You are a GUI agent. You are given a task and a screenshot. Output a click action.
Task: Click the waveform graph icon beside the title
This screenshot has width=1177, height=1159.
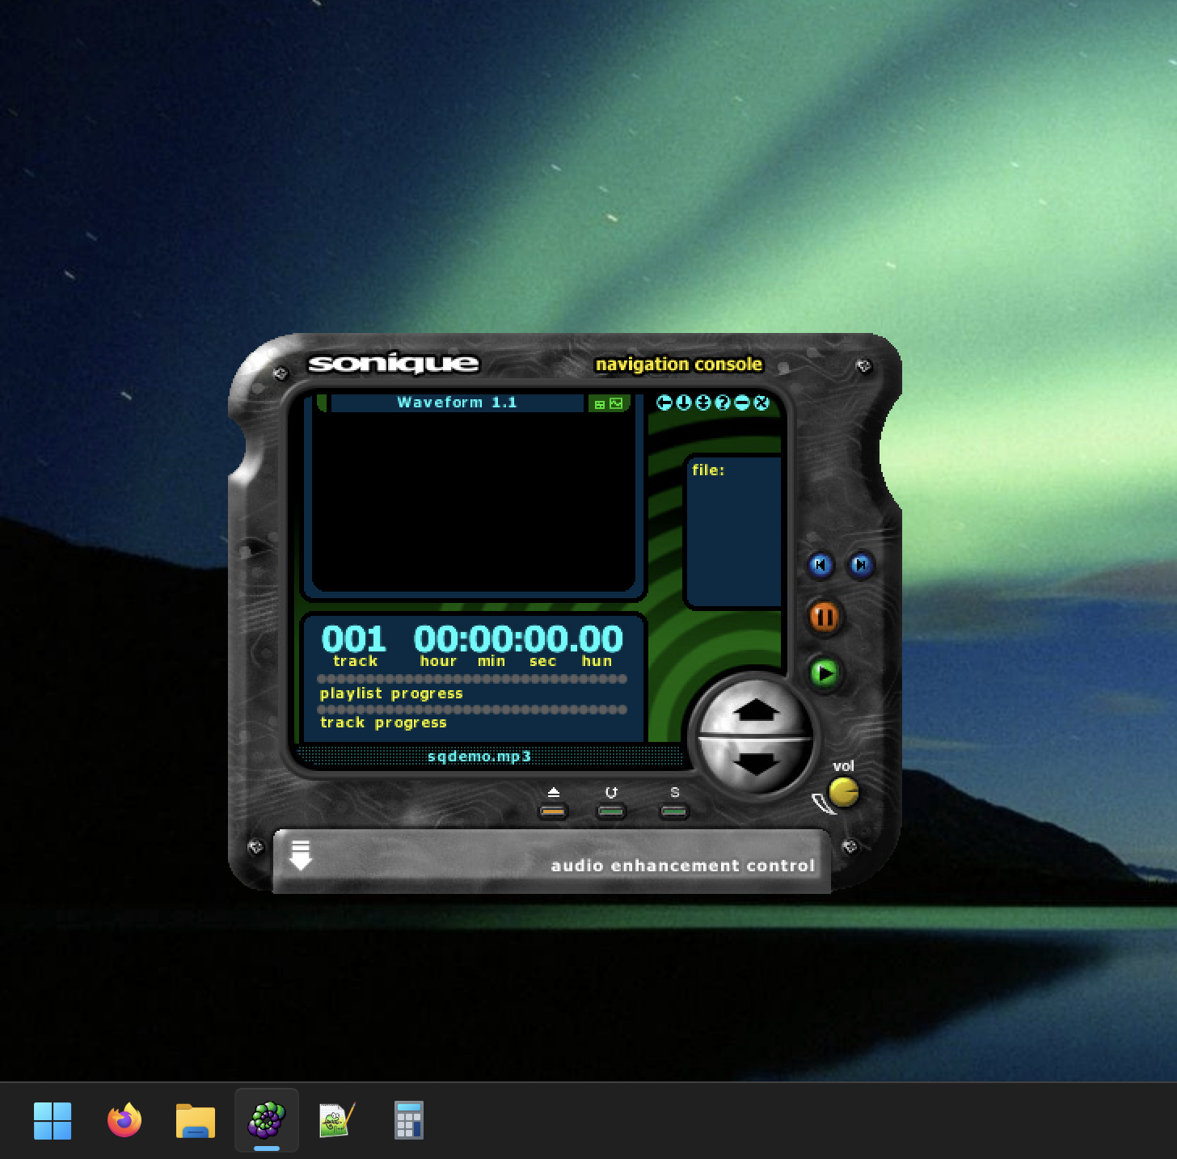[616, 403]
